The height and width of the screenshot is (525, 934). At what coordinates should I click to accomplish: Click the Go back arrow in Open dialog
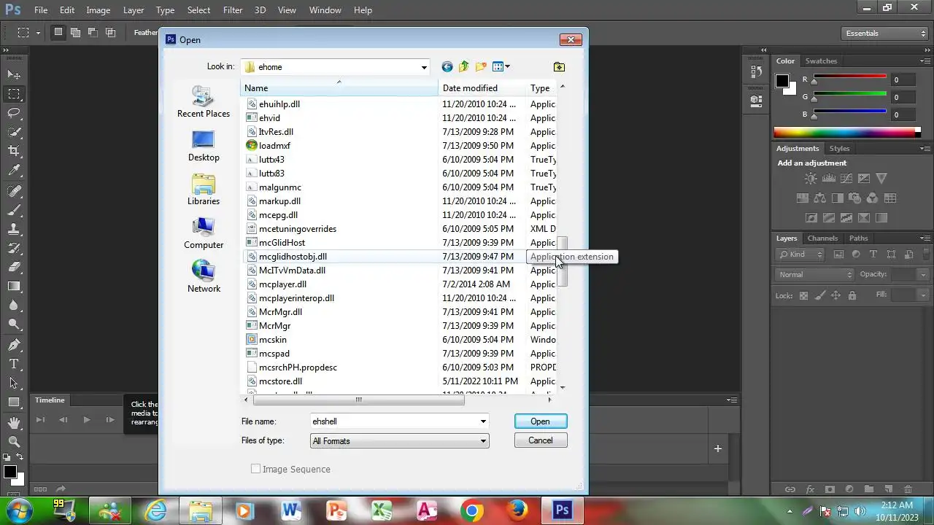click(x=447, y=66)
